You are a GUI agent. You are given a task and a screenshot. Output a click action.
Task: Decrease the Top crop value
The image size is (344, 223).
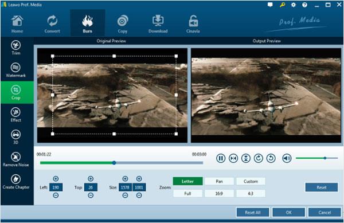point(91,195)
